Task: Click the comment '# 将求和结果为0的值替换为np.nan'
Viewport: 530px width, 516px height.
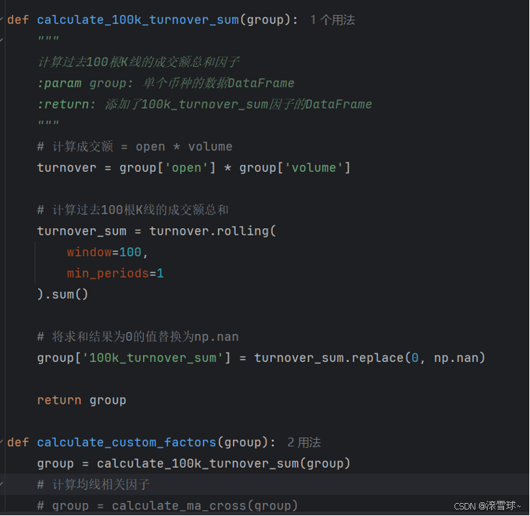Action: tap(138, 337)
